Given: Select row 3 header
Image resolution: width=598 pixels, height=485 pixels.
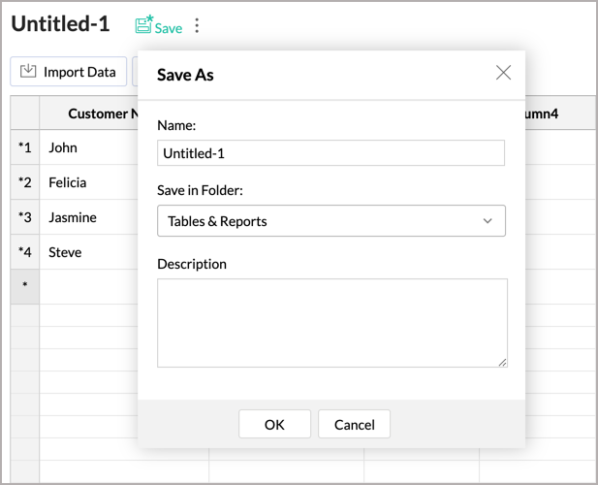Looking at the screenshot, I should pyautogui.click(x=25, y=217).
